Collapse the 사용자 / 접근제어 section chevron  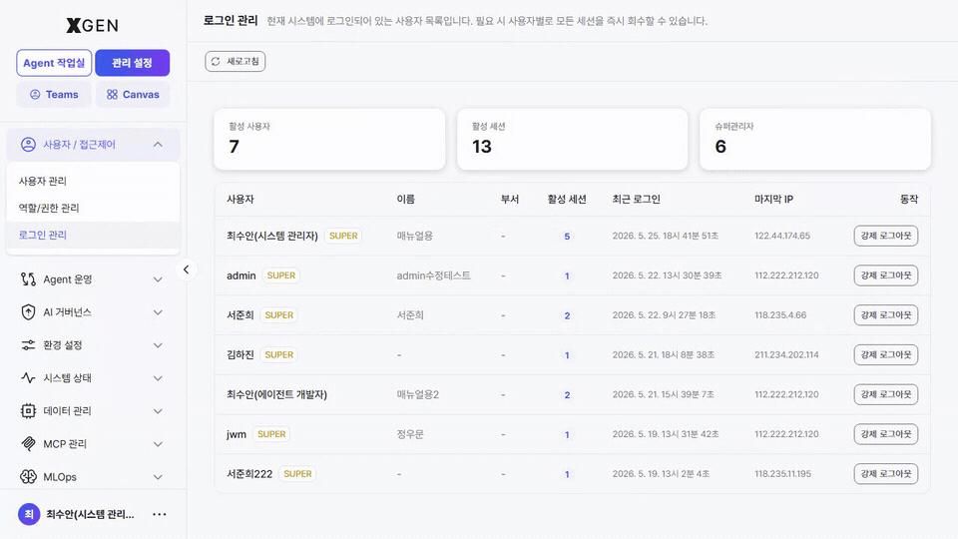pyautogui.click(x=158, y=144)
